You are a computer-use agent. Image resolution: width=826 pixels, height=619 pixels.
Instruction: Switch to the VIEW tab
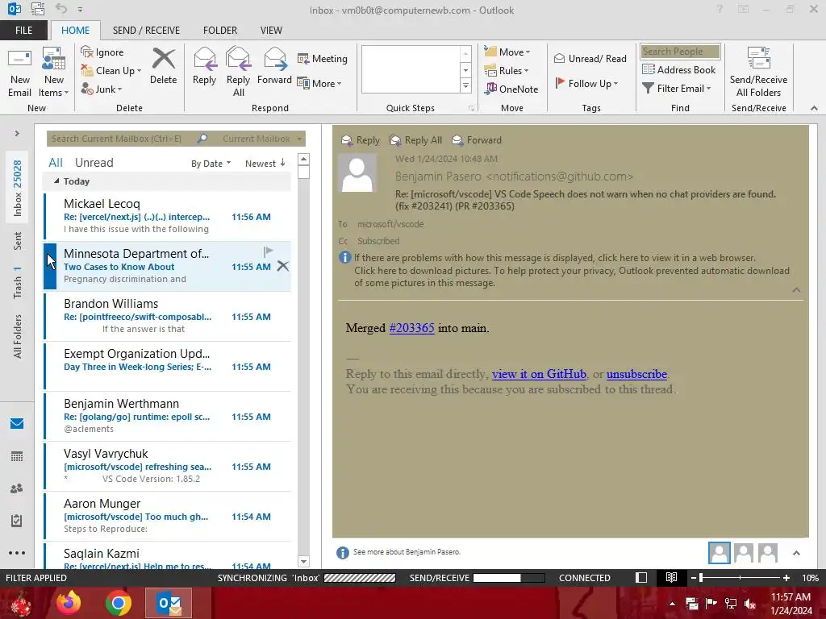pyautogui.click(x=271, y=31)
